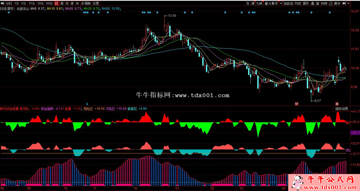Click the lock icon in top toolbar
Image resolution: width=360 pixels, height=191 pixels.
331,3
